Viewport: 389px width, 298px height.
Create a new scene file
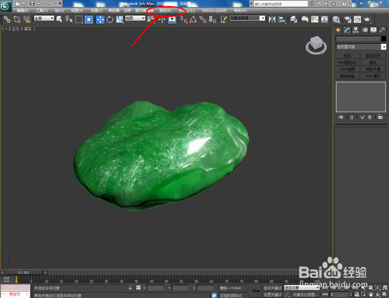pyautogui.click(x=18, y=3)
